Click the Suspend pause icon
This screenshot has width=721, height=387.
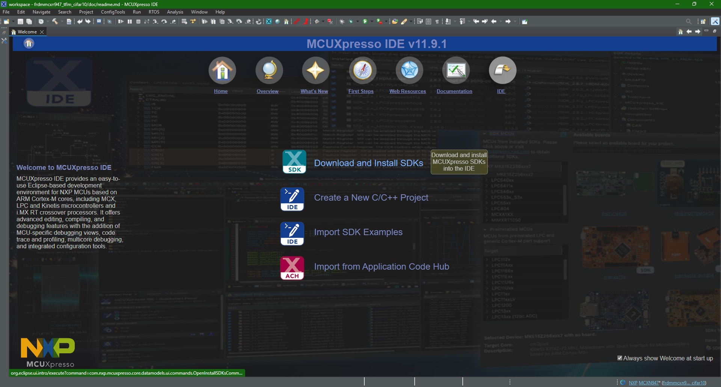coord(130,21)
